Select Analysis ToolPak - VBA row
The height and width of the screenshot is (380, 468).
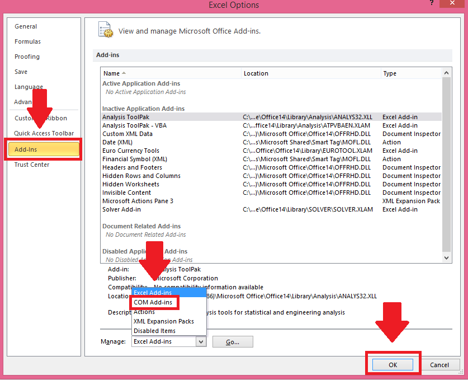click(271, 125)
